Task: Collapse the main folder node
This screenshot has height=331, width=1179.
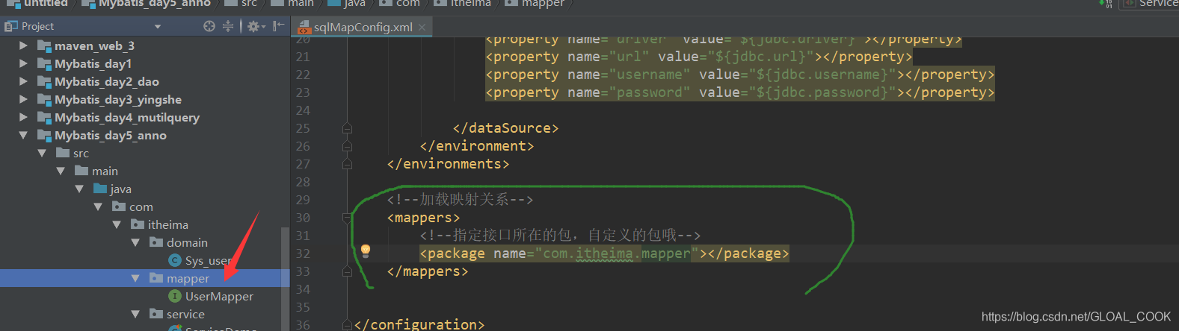Action: click(61, 171)
